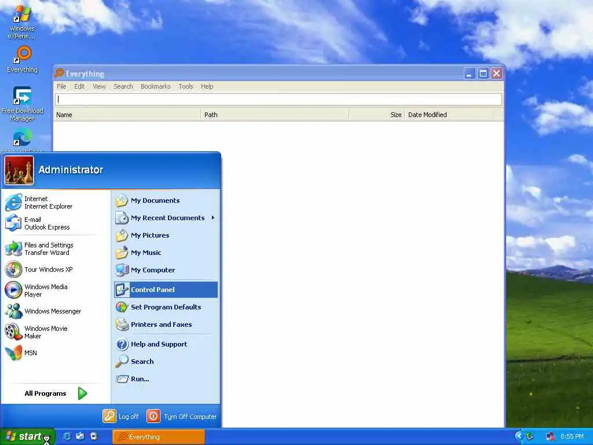Open the File menu in Everything
This screenshot has height=445, width=593.
[x=61, y=86]
